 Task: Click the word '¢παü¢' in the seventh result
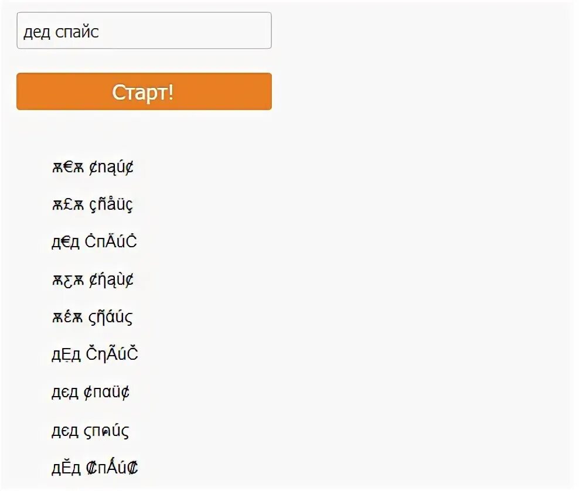tap(106, 392)
